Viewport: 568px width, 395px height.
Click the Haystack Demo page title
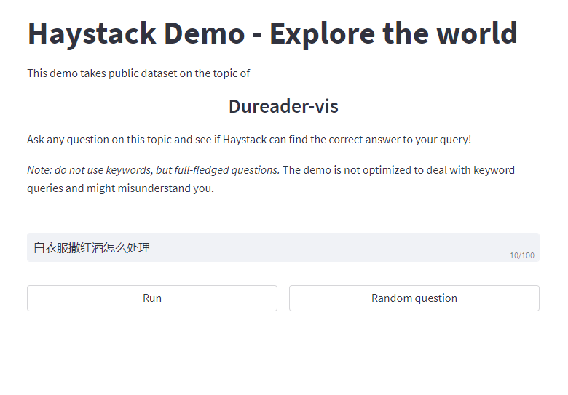(272, 33)
